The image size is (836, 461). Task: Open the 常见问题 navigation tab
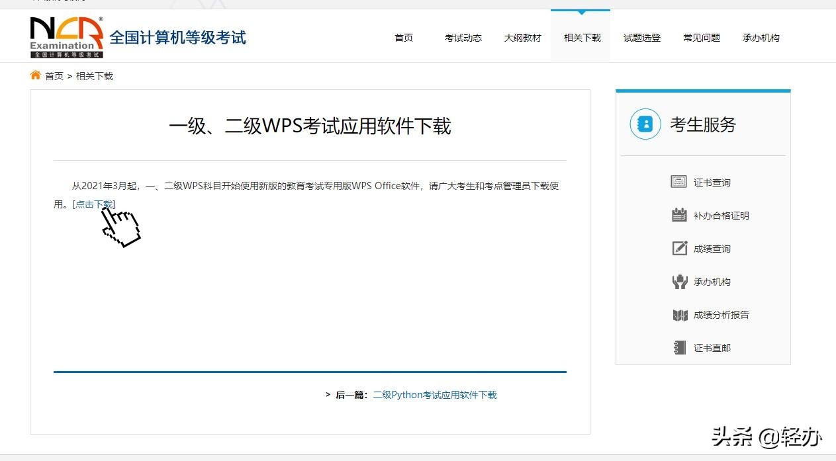702,38
